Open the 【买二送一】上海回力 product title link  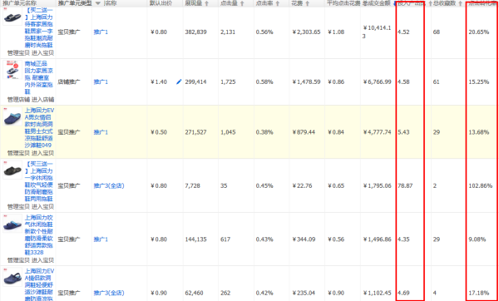point(39,27)
